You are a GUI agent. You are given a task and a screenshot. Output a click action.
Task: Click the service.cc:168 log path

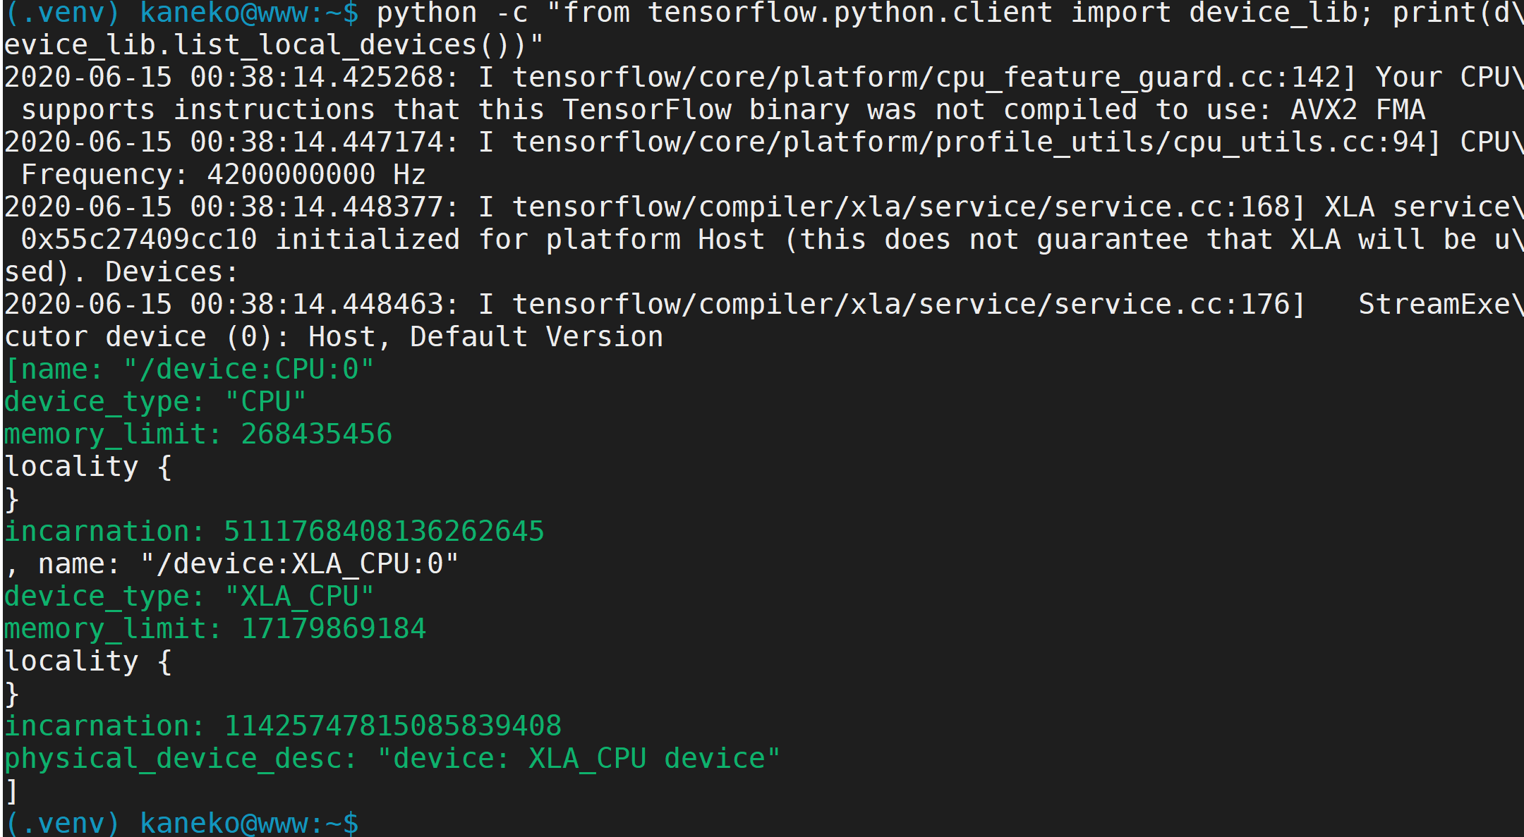tap(909, 207)
